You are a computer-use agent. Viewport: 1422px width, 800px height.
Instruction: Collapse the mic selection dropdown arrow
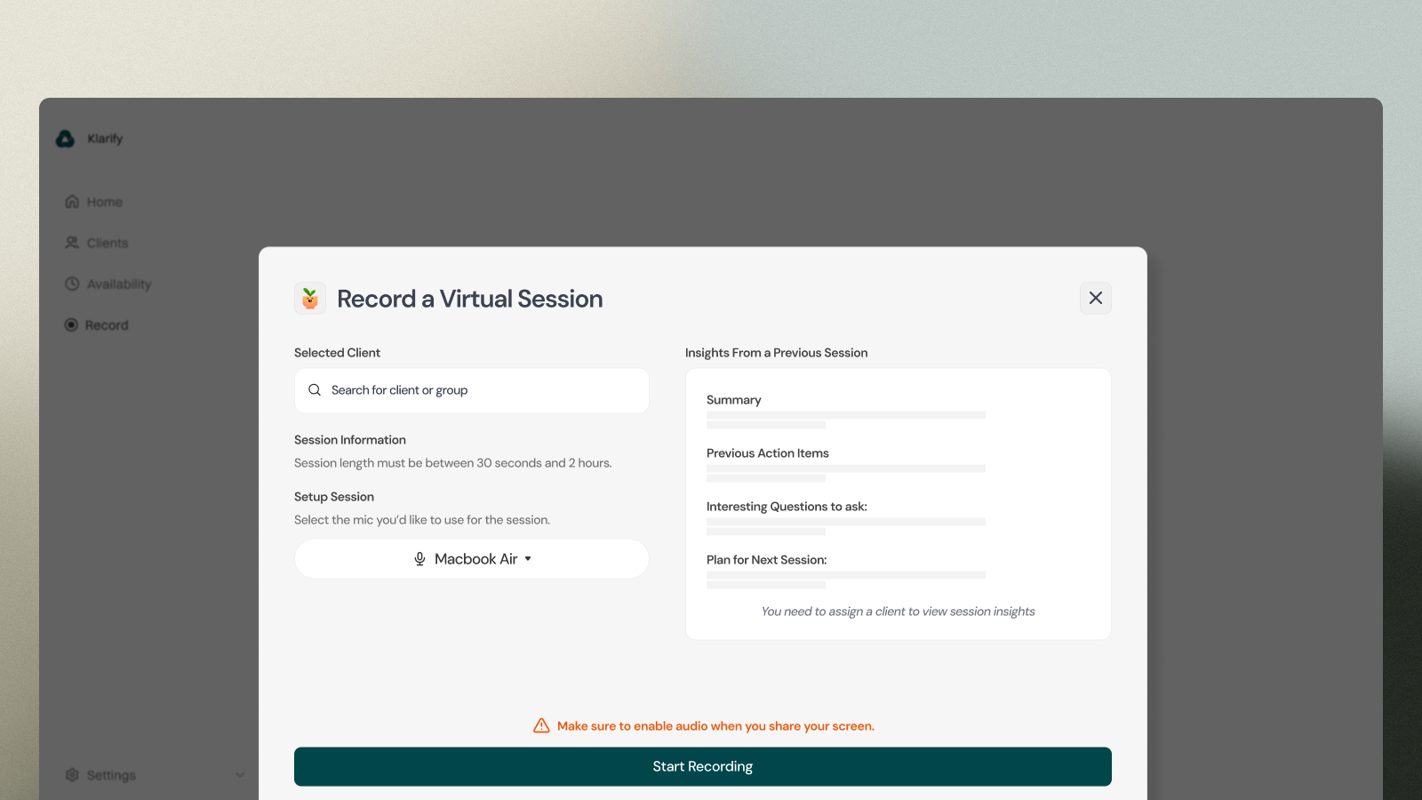click(528, 559)
